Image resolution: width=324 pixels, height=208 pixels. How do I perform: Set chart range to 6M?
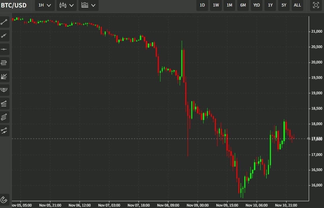[x=243, y=5]
